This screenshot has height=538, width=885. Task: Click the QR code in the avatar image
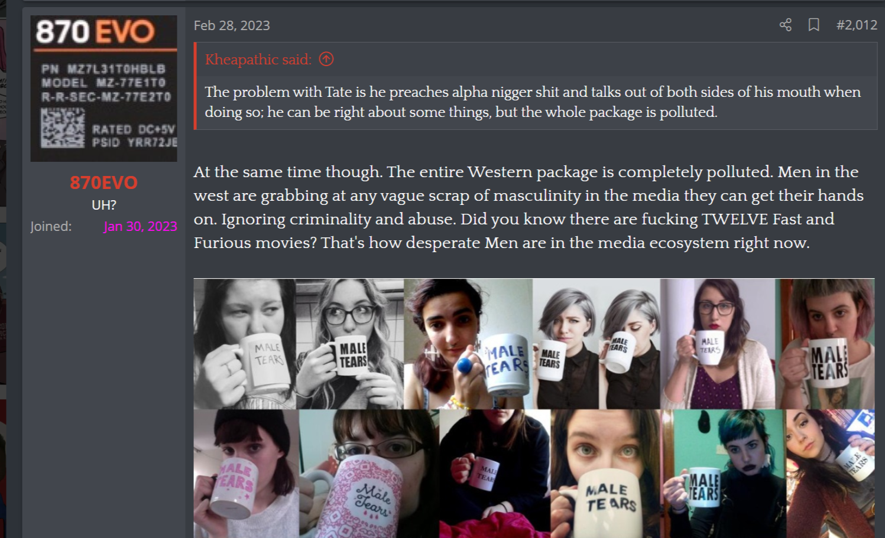point(62,128)
